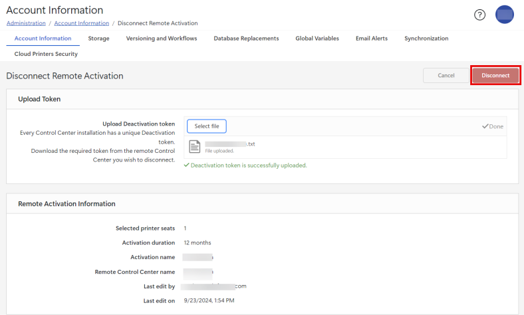Click the uploaded .txt file name
This screenshot has height=315, width=524.
tap(229, 144)
